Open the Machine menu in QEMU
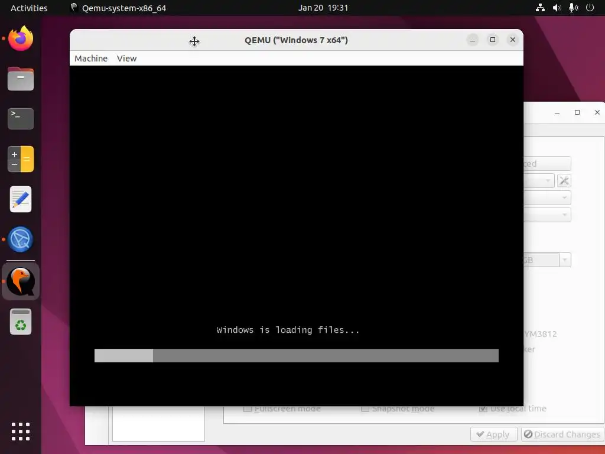Screen dimensions: 605x454 point(91,59)
